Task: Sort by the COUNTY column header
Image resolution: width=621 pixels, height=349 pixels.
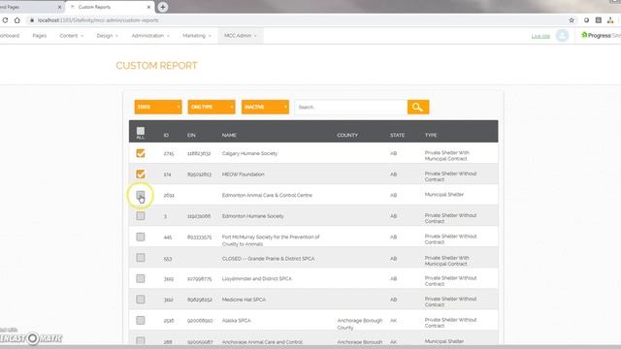Action: (x=347, y=136)
